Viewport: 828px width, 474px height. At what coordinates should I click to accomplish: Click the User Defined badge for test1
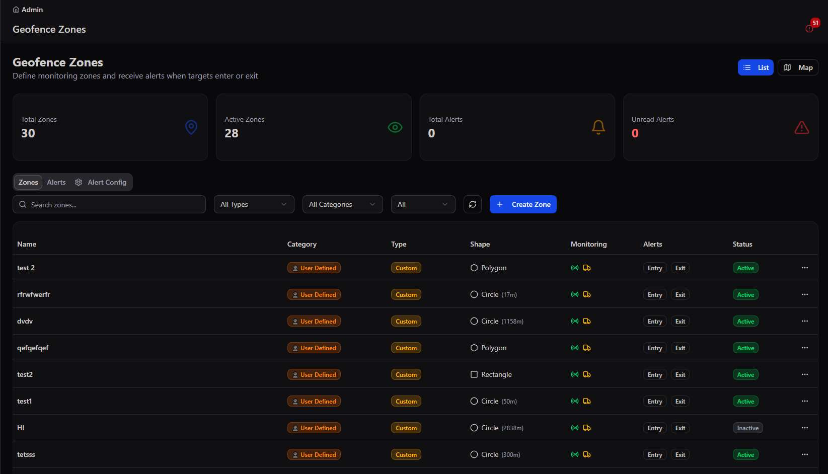pyautogui.click(x=314, y=402)
